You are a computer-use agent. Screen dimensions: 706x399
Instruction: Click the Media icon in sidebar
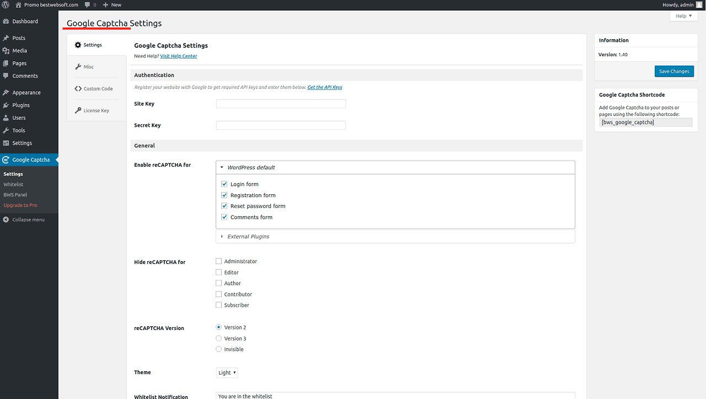tap(6, 51)
